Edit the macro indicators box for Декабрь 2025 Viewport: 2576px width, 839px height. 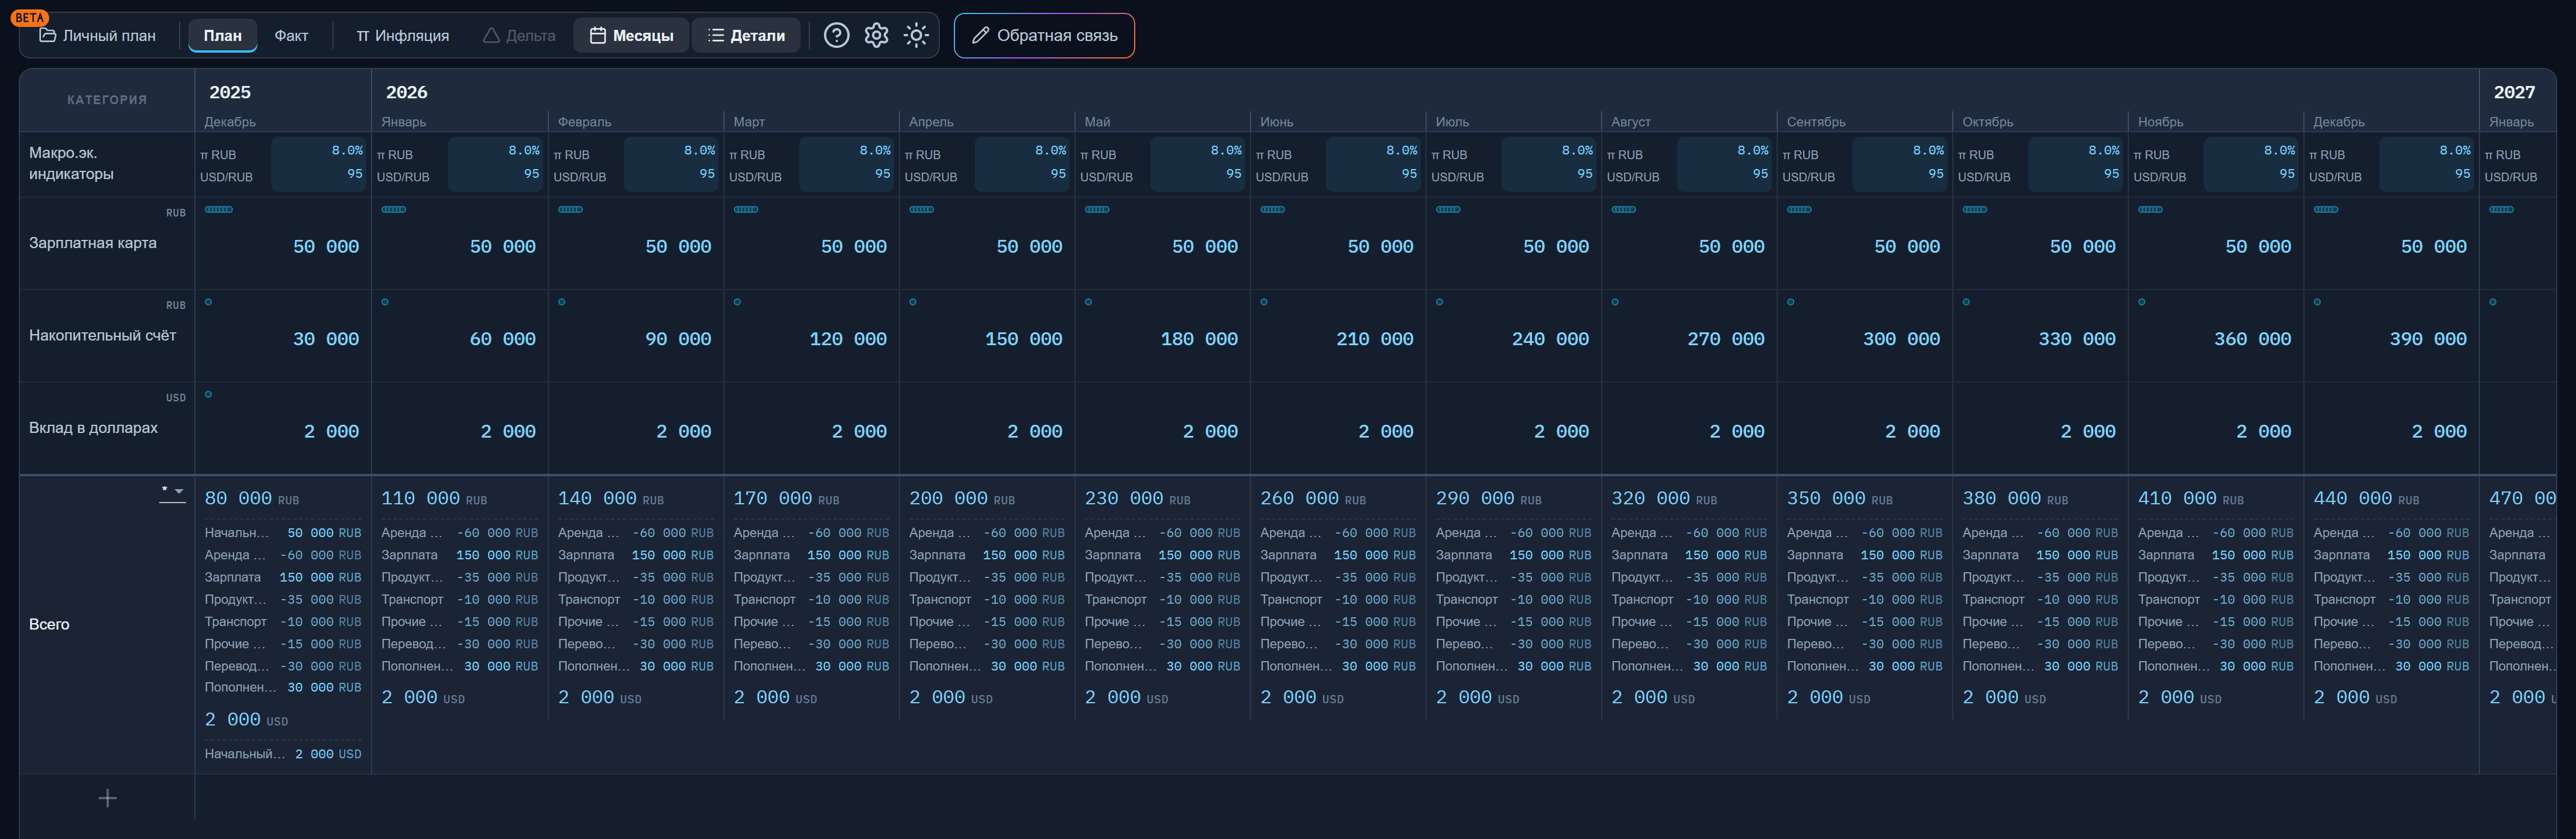pos(319,163)
